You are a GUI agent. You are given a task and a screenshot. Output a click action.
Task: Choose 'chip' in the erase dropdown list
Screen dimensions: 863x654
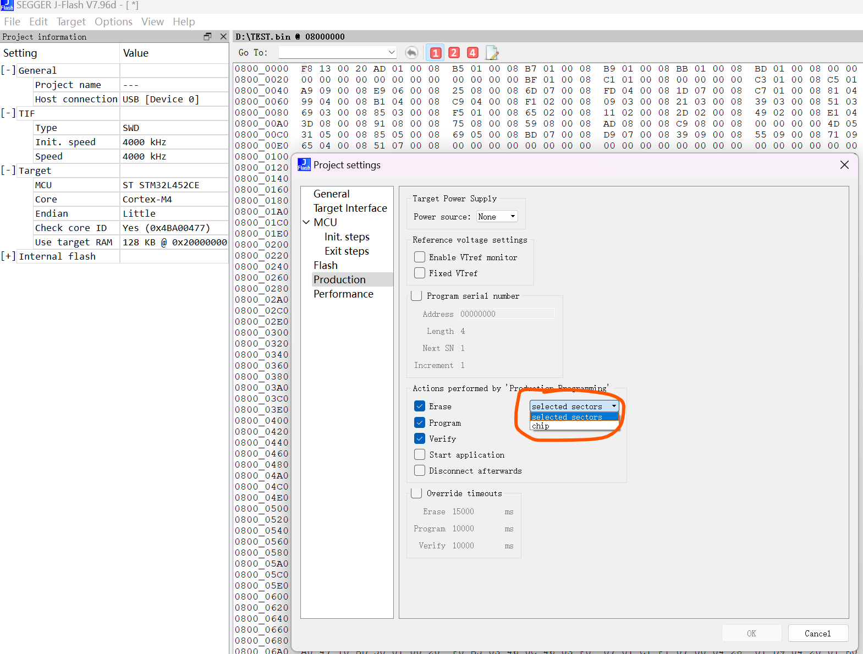coord(574,426)
